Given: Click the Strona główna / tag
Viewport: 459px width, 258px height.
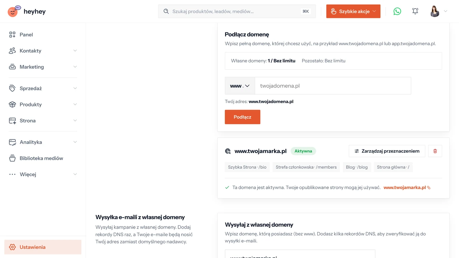Looking at the screenshot, I should point(393,167).
